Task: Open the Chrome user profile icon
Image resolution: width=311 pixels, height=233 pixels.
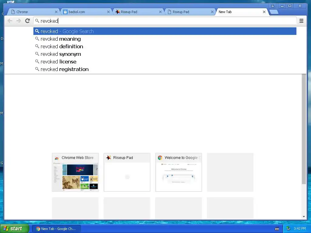Action: tap(273, 6)
